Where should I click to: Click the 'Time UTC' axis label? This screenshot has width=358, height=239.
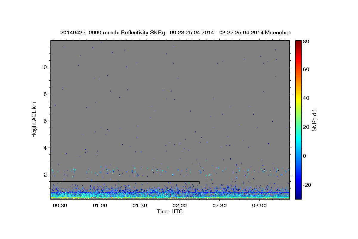tap(170, 212)
